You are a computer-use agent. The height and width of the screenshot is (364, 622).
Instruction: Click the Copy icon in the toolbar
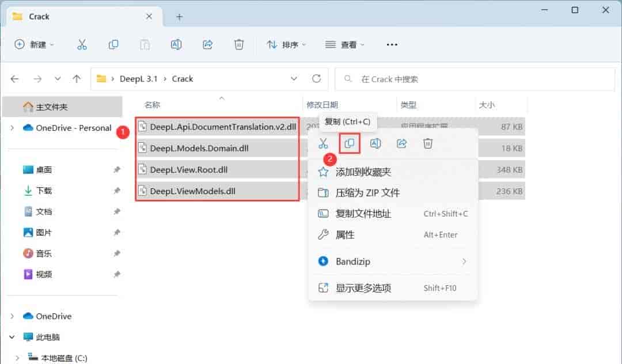pyautogui.click(x=113, y=44)
